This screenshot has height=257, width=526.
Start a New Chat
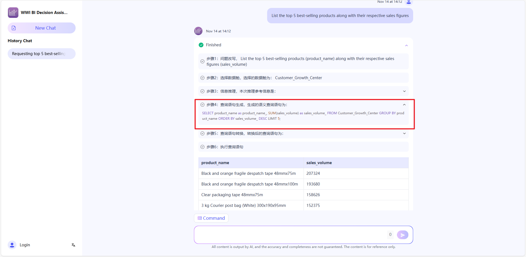45,28
